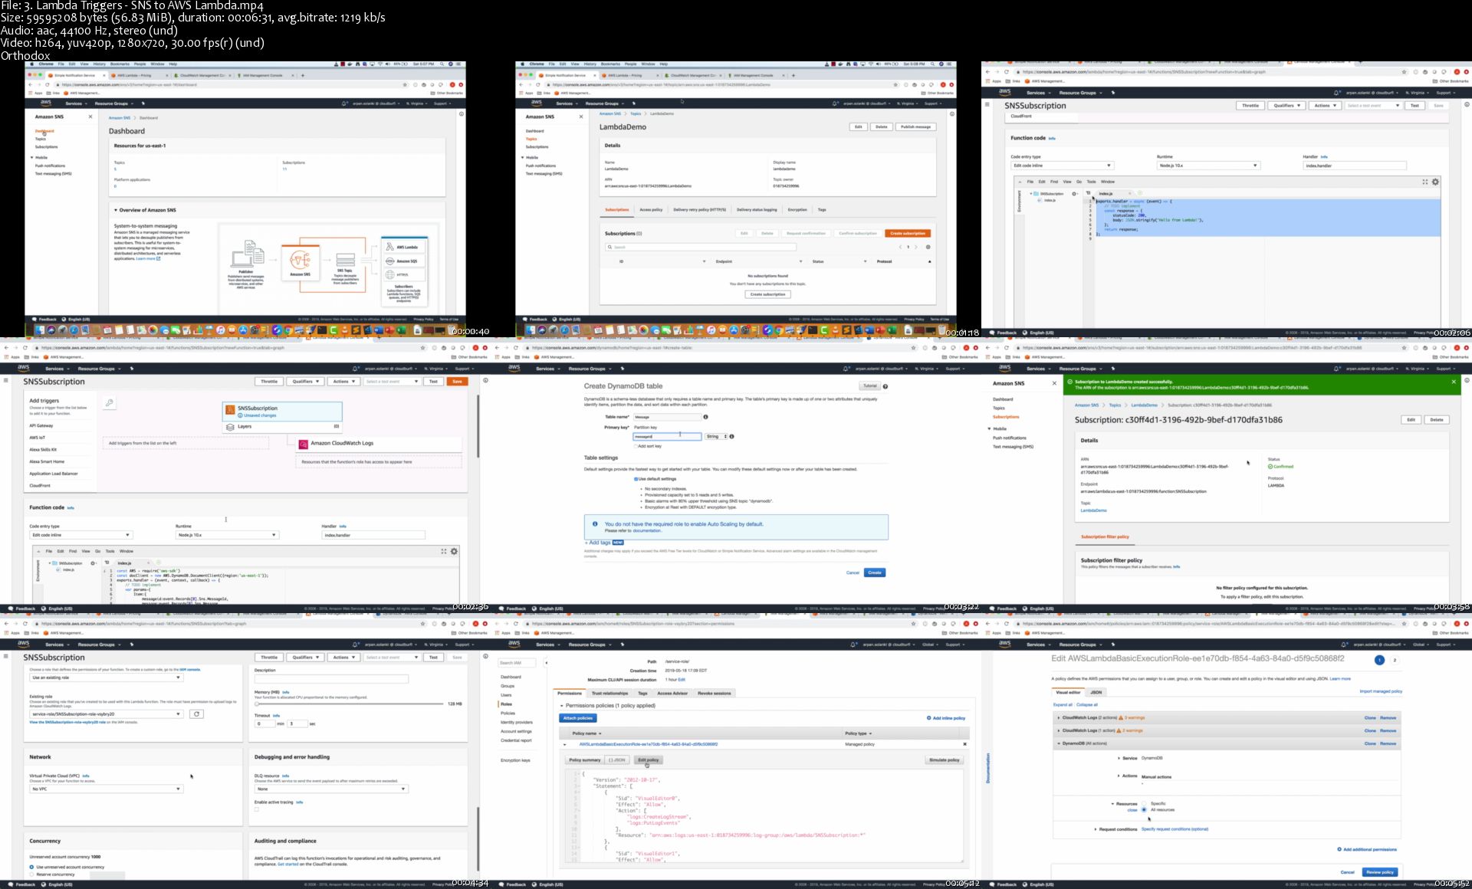Click DynamoDB Table name input
Viewport: 1472px width, 889px height.
(667, 417)
